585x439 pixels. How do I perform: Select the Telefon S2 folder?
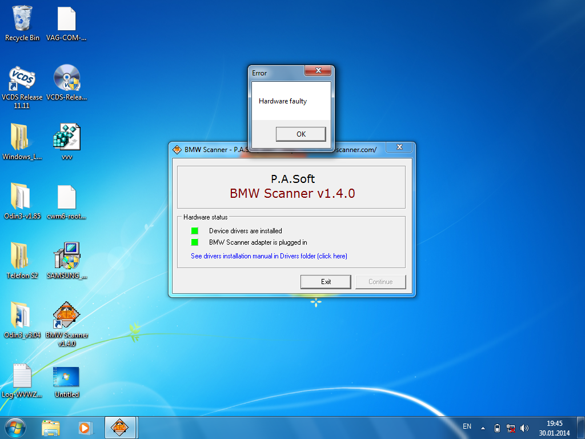click(x=22, y=261)
